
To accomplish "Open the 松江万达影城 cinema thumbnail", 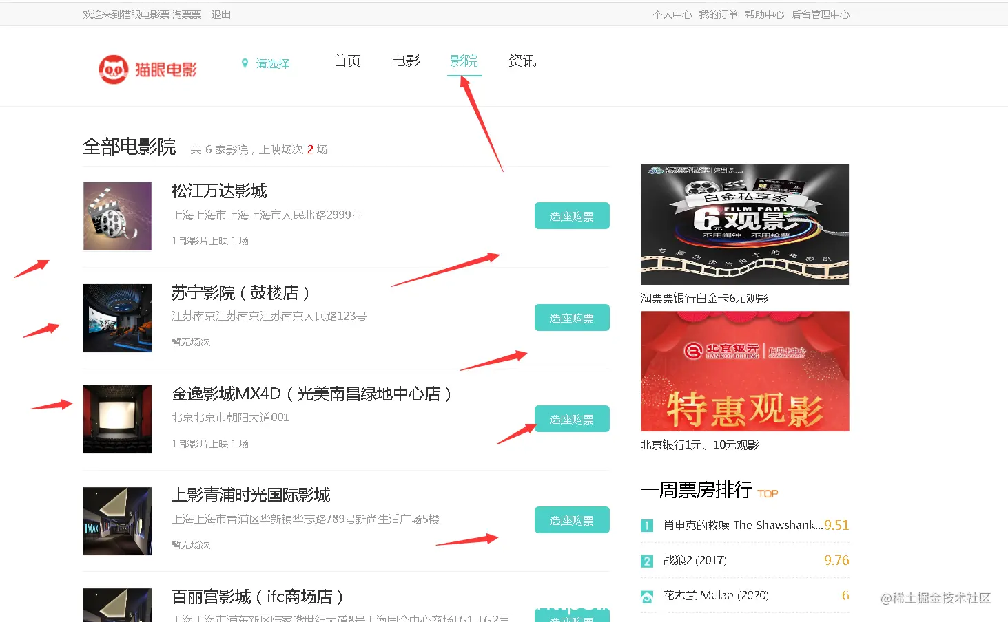I will (x=117, y=216).
